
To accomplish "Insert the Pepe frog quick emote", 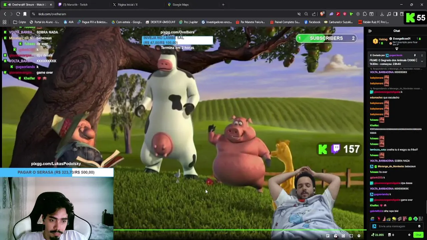I will click(372, 219).
